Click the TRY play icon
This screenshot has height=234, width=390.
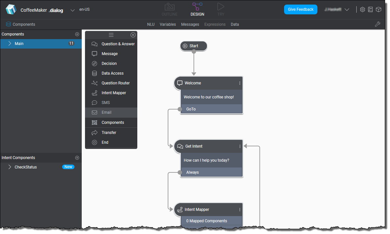221,7
